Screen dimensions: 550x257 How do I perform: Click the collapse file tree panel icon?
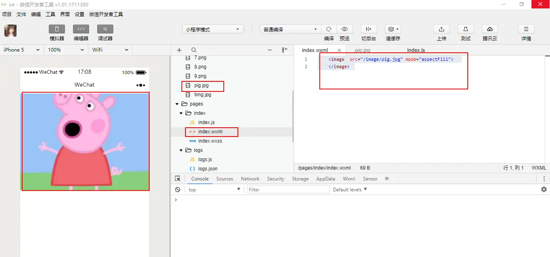coord(285,50)
